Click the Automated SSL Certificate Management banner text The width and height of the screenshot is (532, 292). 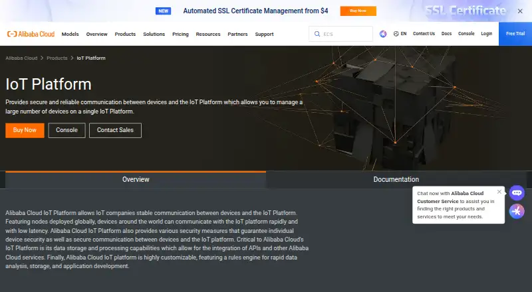pyautogui.click(x=255, y=11)
